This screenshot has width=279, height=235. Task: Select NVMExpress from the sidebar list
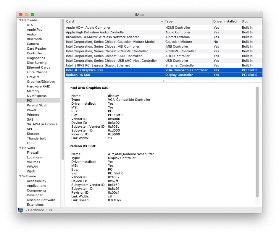click(x=36, y=96)
